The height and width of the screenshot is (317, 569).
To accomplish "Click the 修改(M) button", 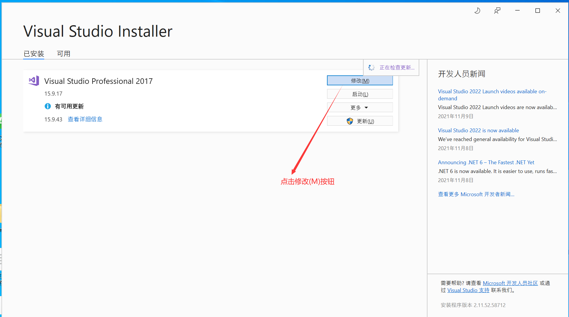I will (x=360, y=80).
